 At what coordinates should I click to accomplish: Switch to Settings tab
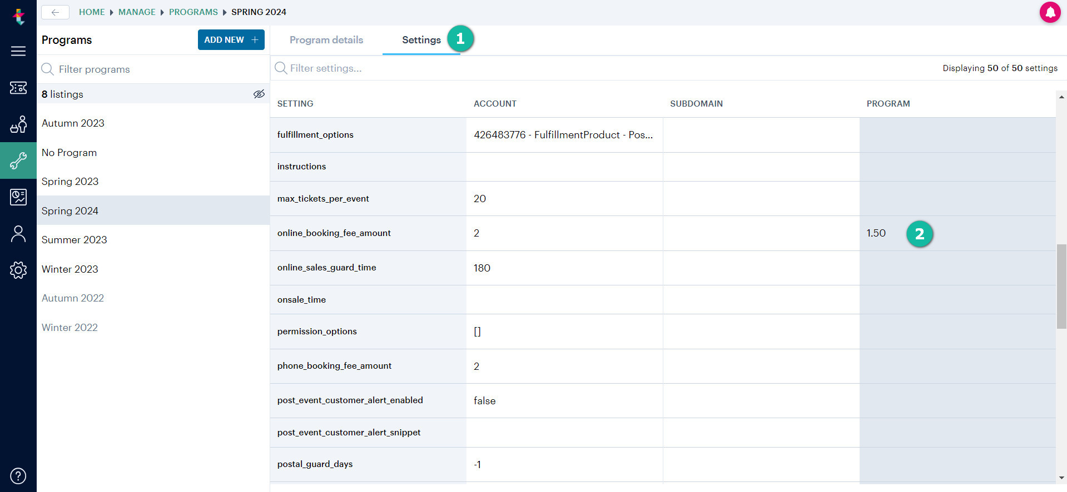421,40
